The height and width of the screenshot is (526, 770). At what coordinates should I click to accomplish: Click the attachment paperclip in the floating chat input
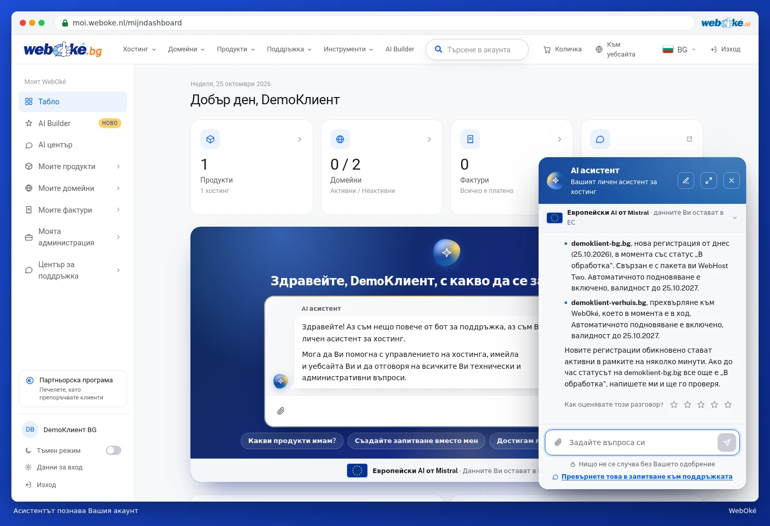coord(558,442)
